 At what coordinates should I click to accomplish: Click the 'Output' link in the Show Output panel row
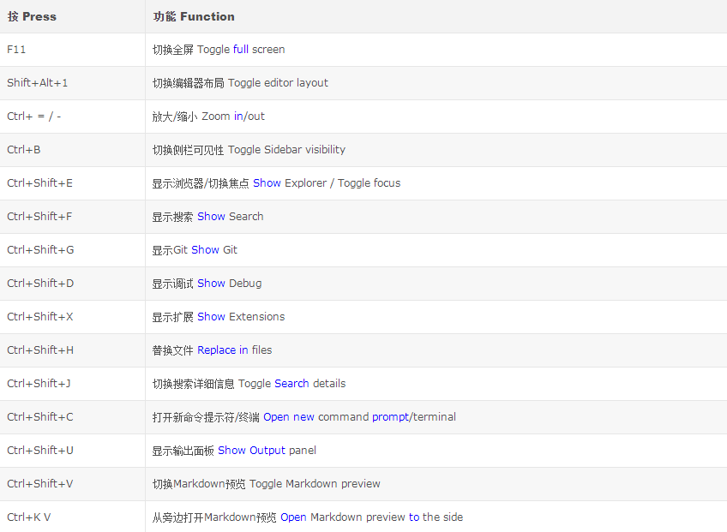(267, 451)
